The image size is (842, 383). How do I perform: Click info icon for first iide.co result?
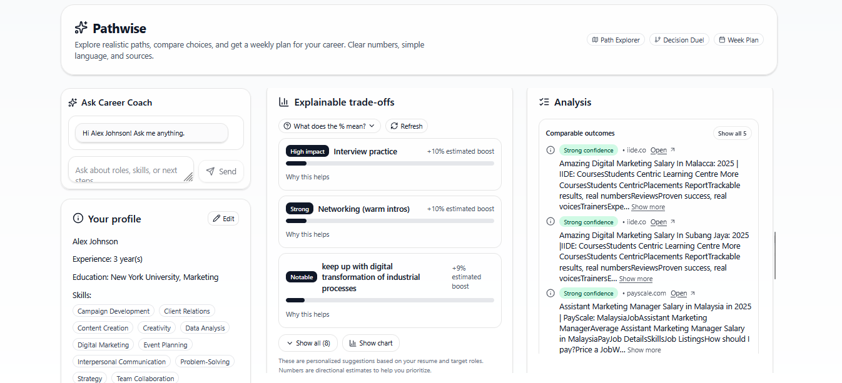coord(550,150)
